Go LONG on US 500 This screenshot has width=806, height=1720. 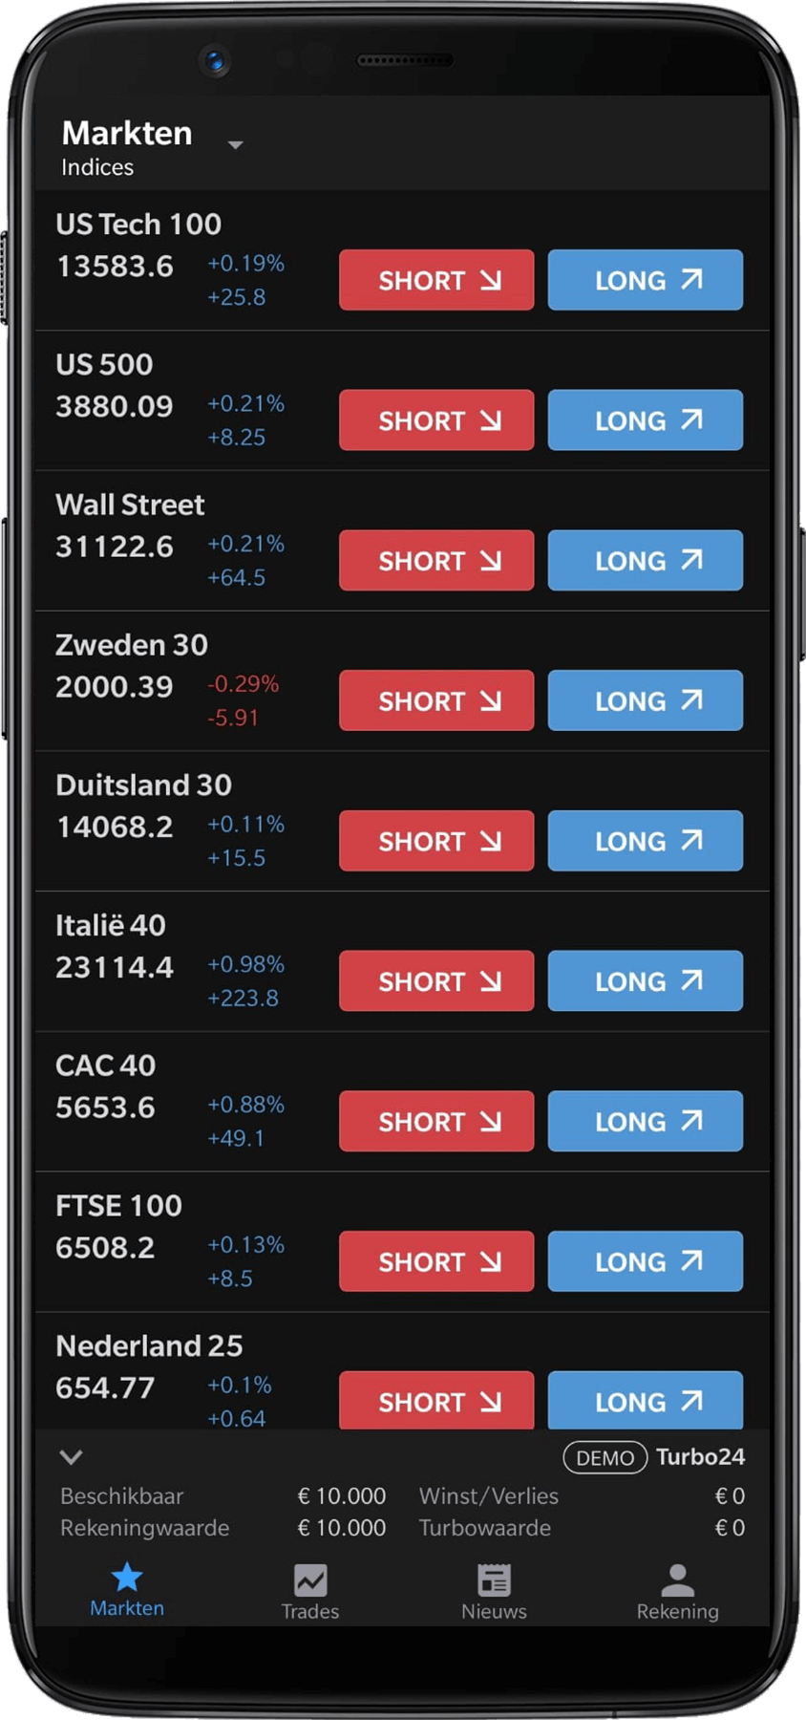pos(645,420)
